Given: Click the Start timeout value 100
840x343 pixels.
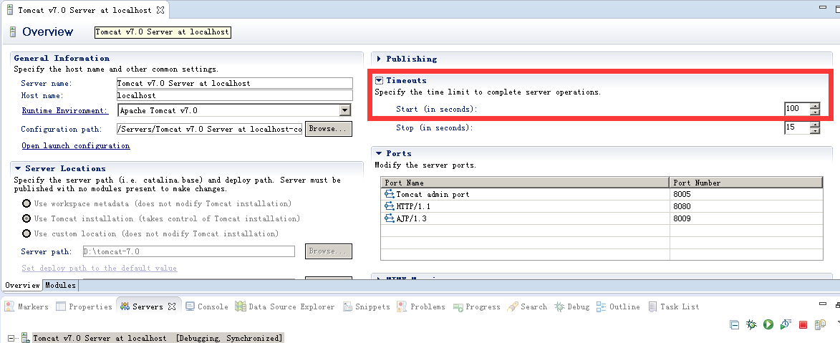Looking at the screenshot, I should (x=798, y=109).
